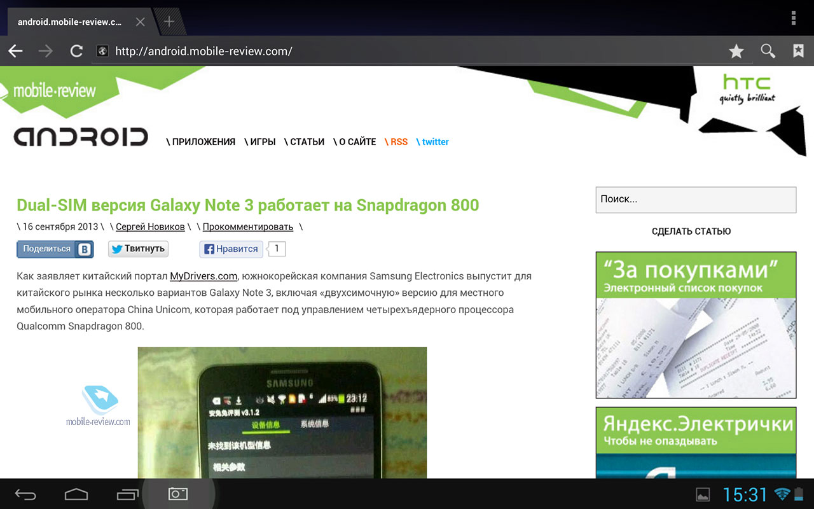This screenshot has height=509, width=814.
Task: Open the recent apps button
Action: [x=127, y=494]
